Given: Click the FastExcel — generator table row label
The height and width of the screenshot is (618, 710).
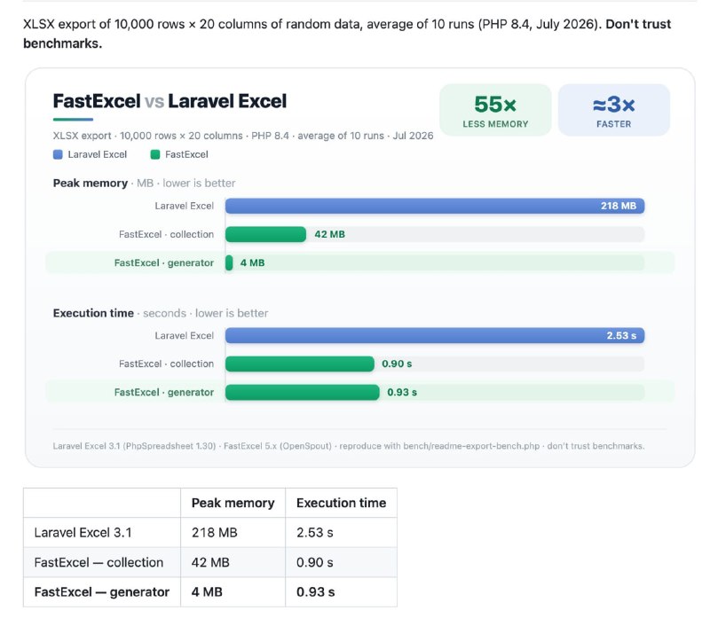Looking at the screenshot, I should click(x=102, y=592).
